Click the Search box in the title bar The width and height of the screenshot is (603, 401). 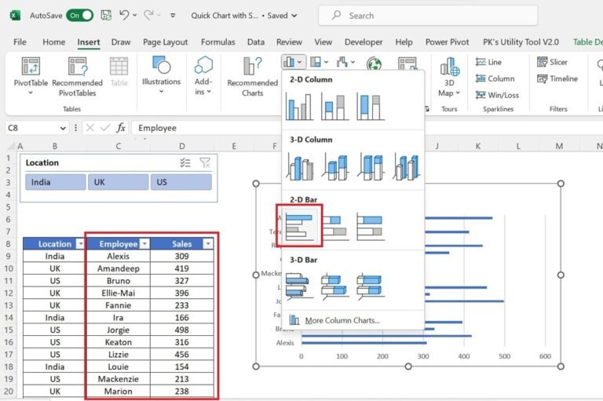(416, 15)
